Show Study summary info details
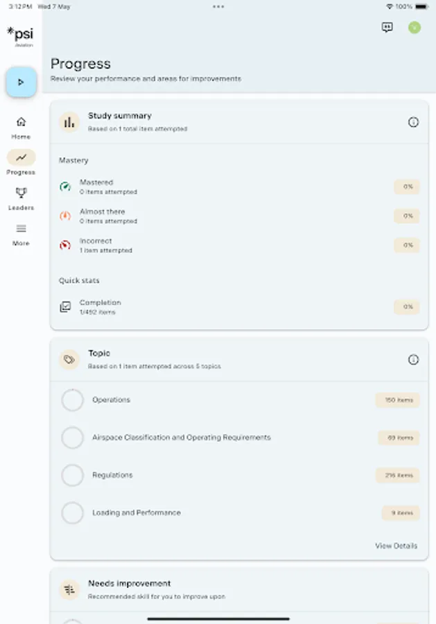Image resolution: width=436 pixels, height=624 pixels. (x=413, y=122)
